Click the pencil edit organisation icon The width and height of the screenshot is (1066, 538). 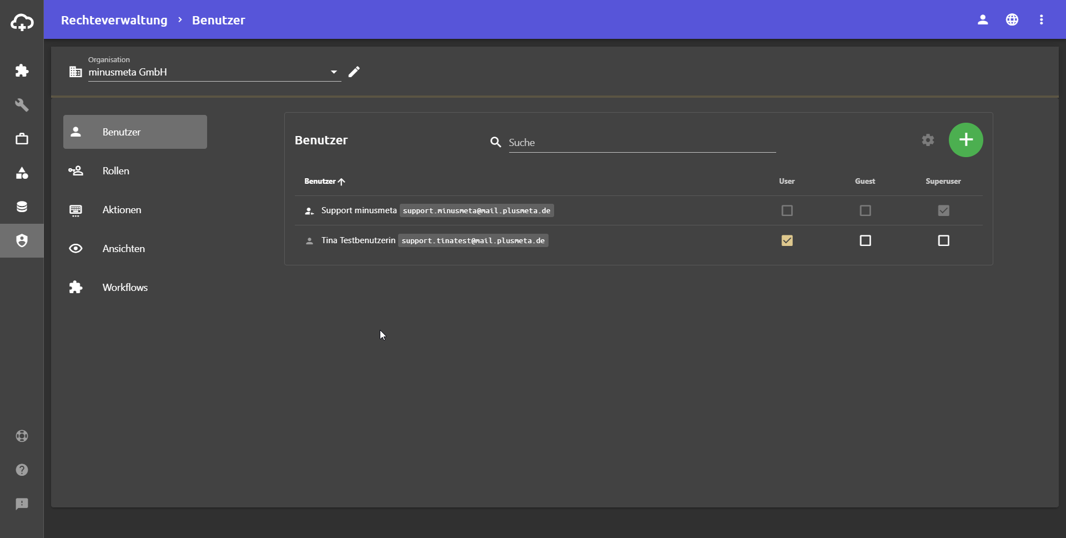[x=354, y=72]
